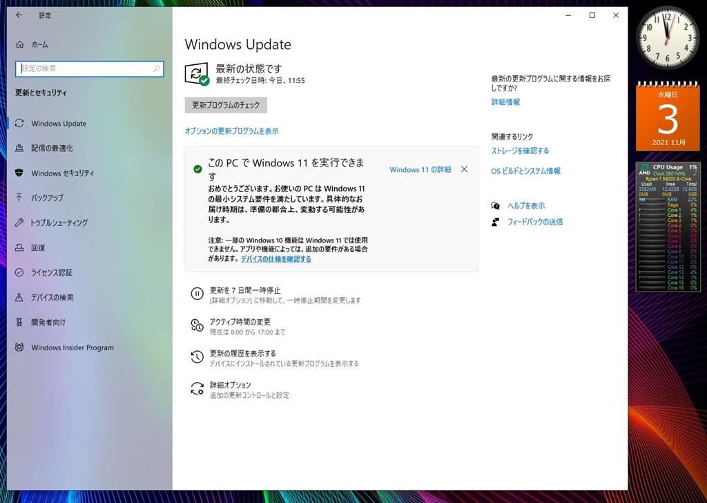Click the locator icon for デバイスの検索
This screenshot has width=707, height=503.
click(19, 297)
